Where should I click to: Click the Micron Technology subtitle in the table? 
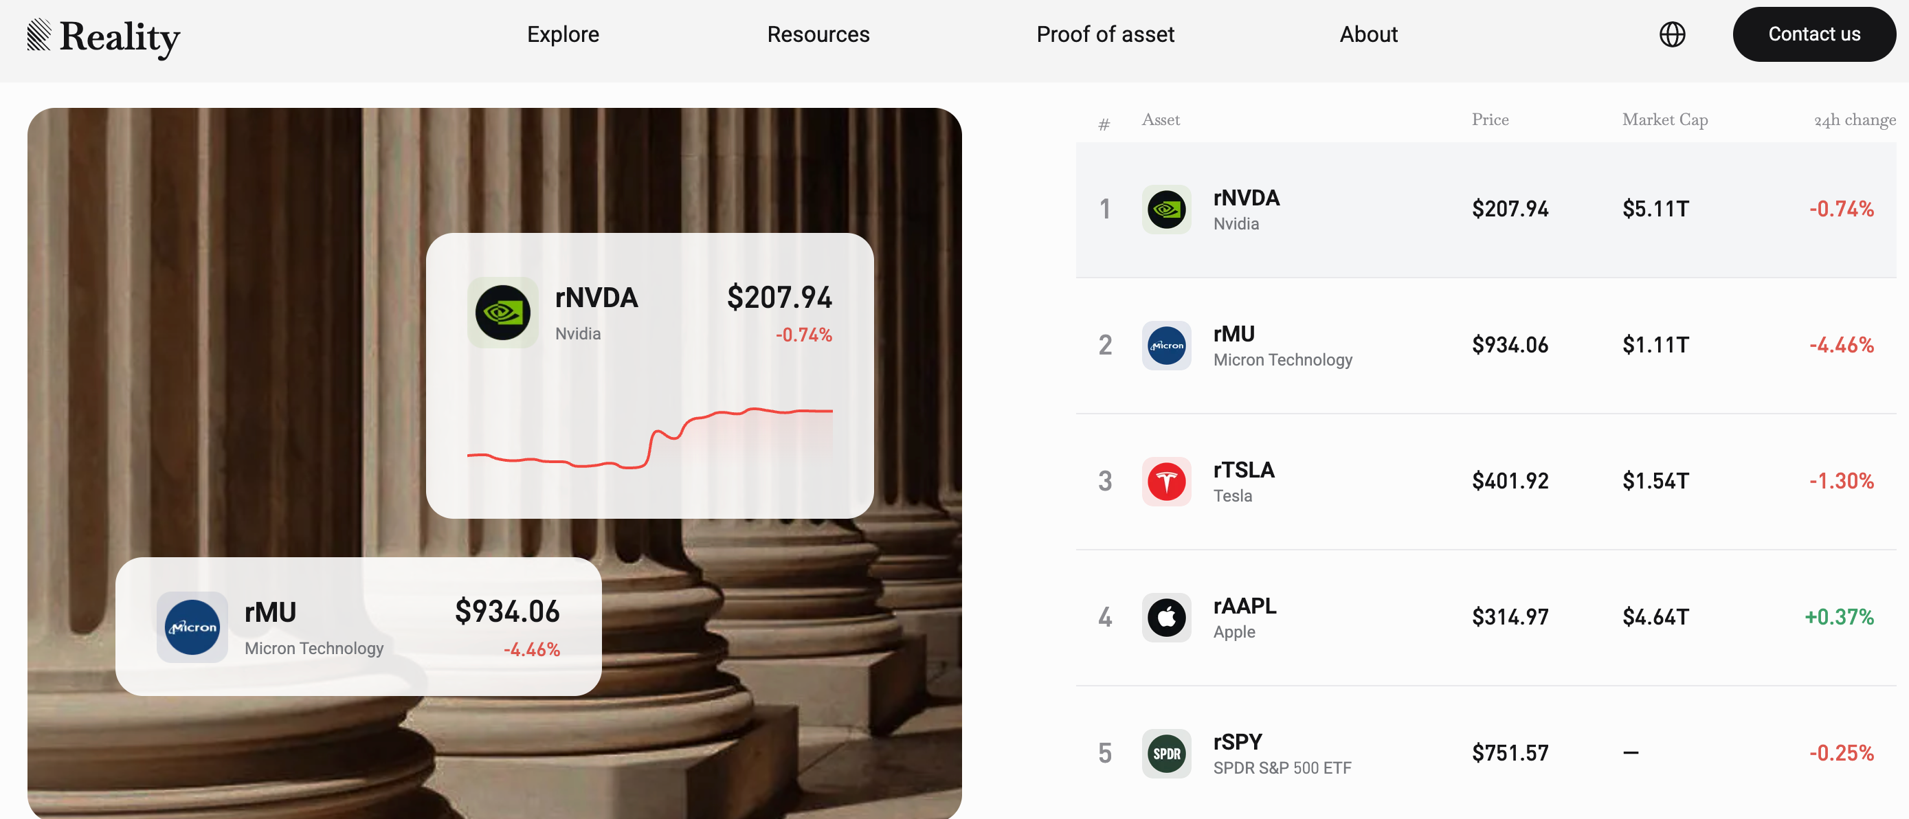[x=1283, y=360]
